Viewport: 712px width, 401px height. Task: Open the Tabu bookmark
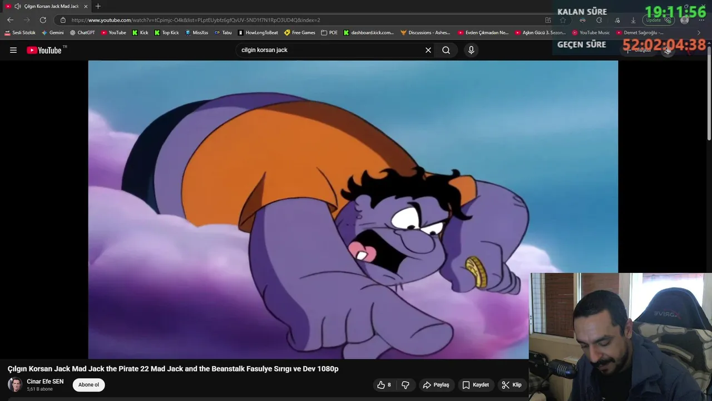pyautogui.click(x=223, y=33)
